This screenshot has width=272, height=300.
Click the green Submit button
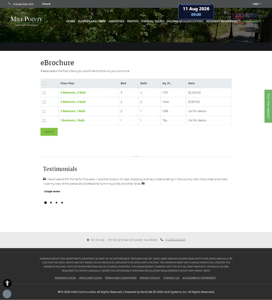(x=49, y=132)
